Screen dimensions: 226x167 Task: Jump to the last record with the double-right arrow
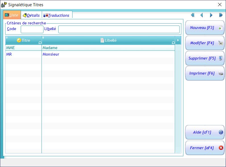(221, 15)
